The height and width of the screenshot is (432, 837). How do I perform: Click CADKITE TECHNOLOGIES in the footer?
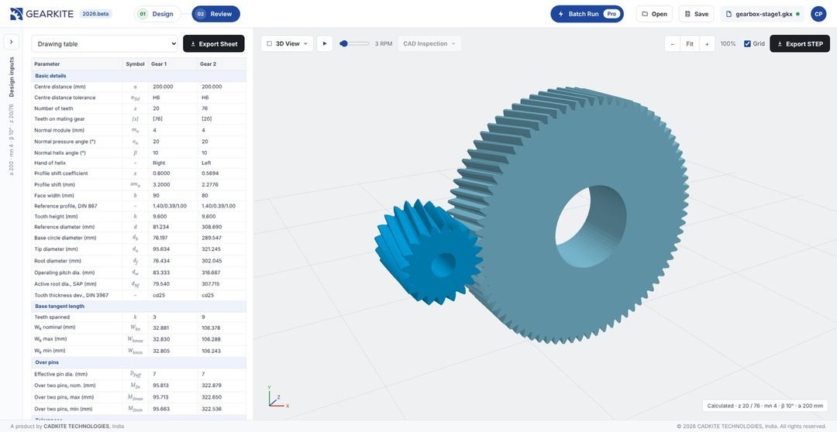76,426
